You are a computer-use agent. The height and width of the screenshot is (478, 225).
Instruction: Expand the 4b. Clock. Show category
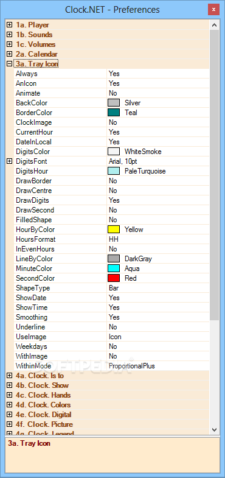click(10, 385)
